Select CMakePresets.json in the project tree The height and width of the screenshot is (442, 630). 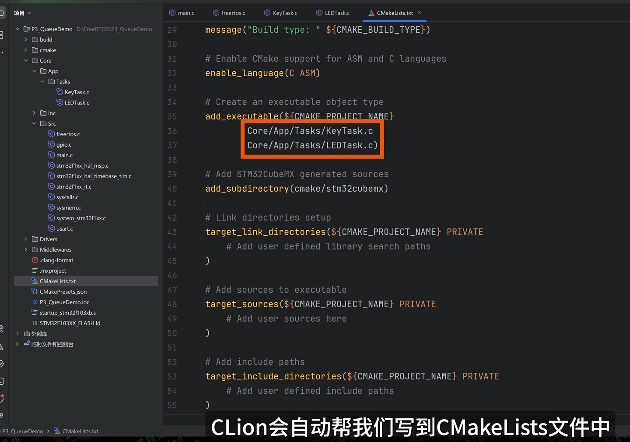(x=63, y=291)
